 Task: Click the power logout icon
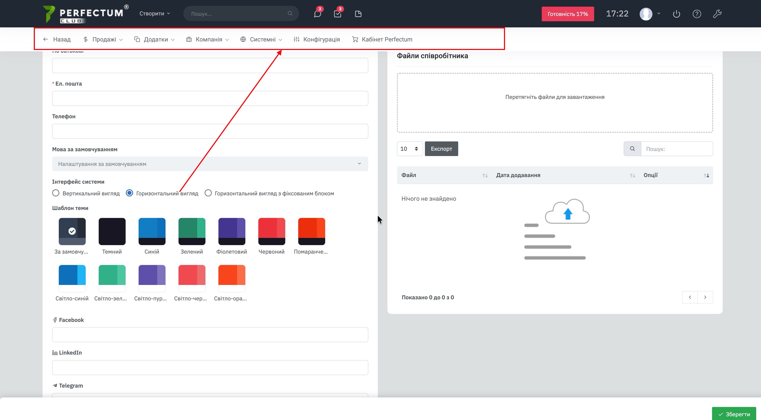[x=676, y=14]
